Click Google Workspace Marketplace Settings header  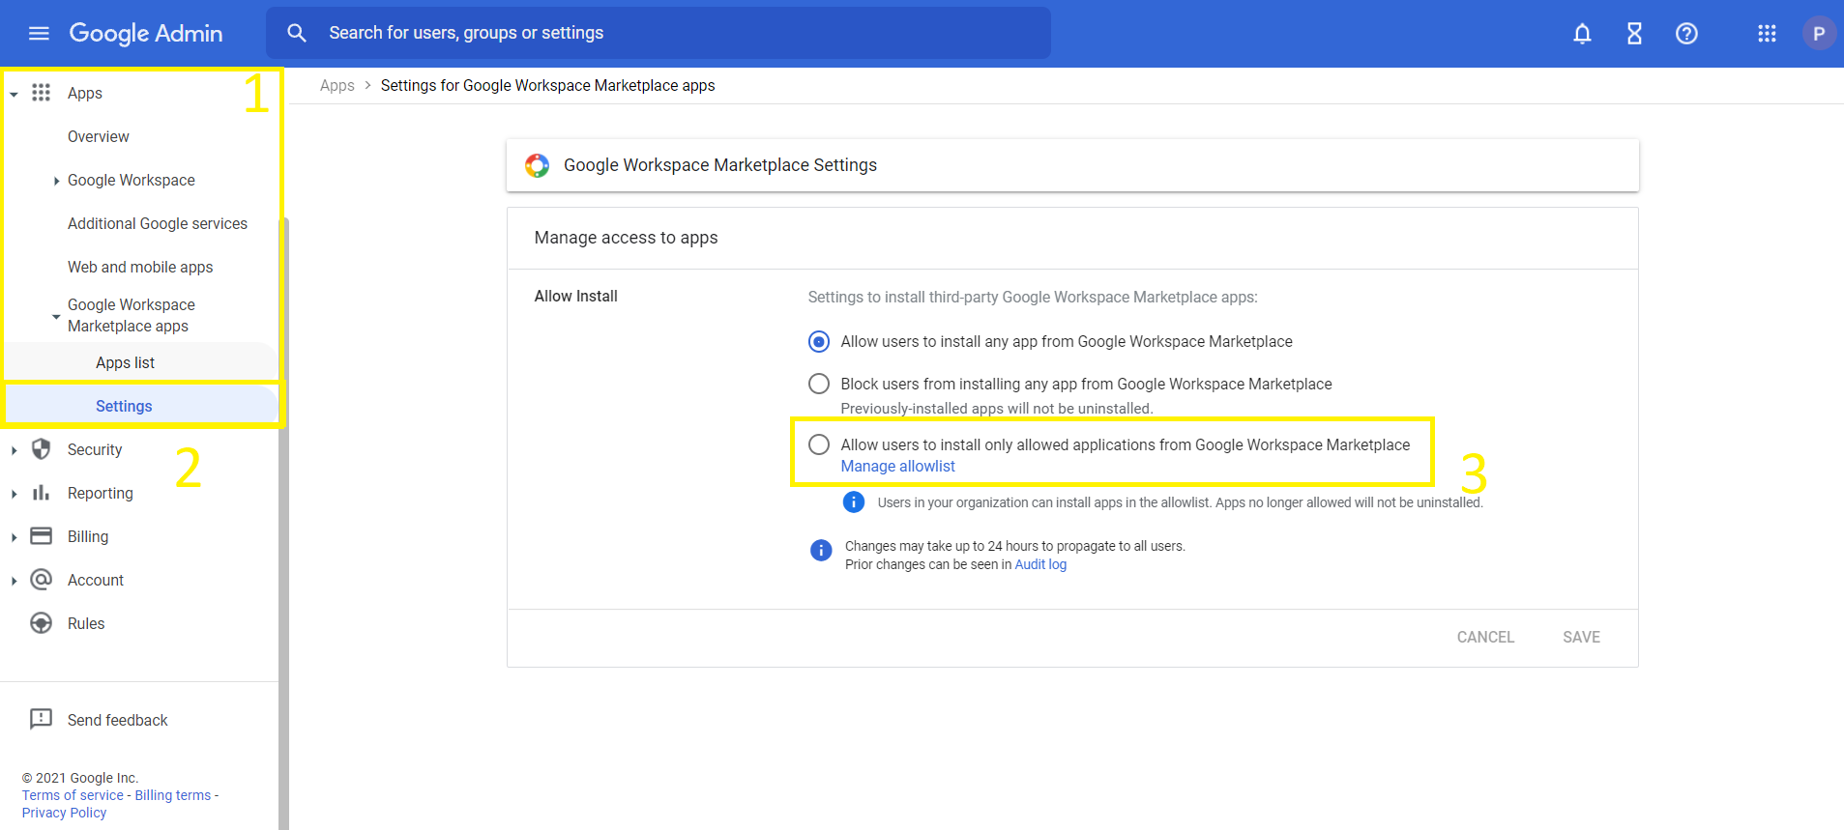coord(720,165)
